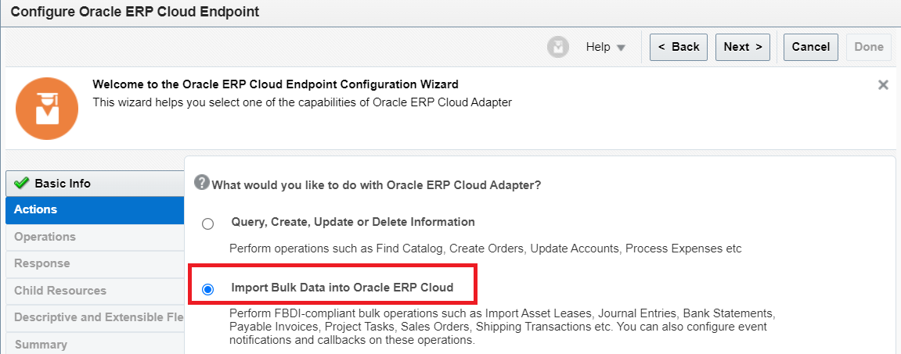Open the Summary step
The image size is (901, 354).
coord(95,345)
